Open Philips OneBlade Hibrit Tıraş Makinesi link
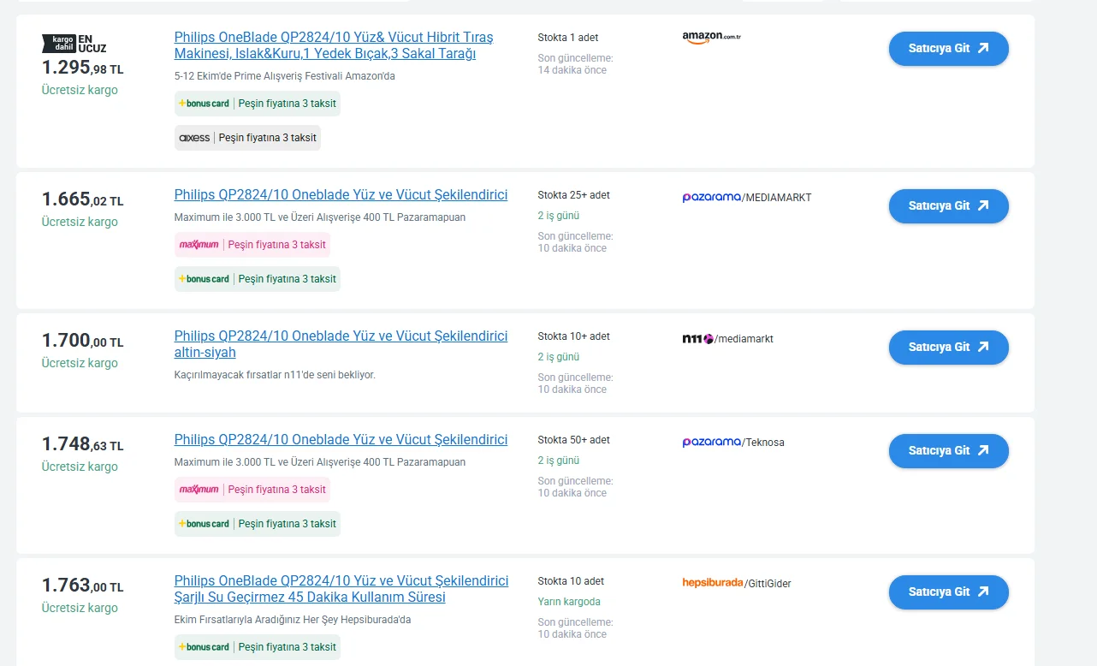Image resolution: width=1097 pixels, height=666 pixels. (x=334, y=45)
